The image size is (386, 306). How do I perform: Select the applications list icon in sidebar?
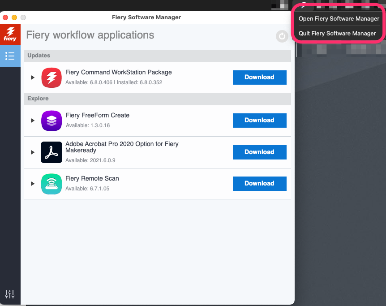click(x=10, y=56)
